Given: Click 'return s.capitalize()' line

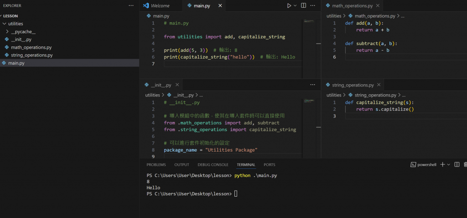Looking at the screenshot, I should pyautogui.click(x=385, y=109).
